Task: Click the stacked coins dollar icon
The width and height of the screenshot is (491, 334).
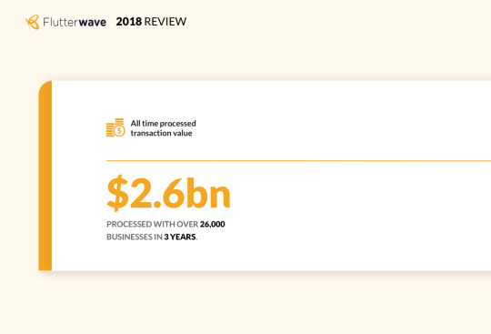Action: coord(115,127)
